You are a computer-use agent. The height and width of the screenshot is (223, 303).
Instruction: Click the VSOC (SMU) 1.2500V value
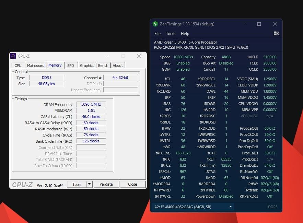270,79
